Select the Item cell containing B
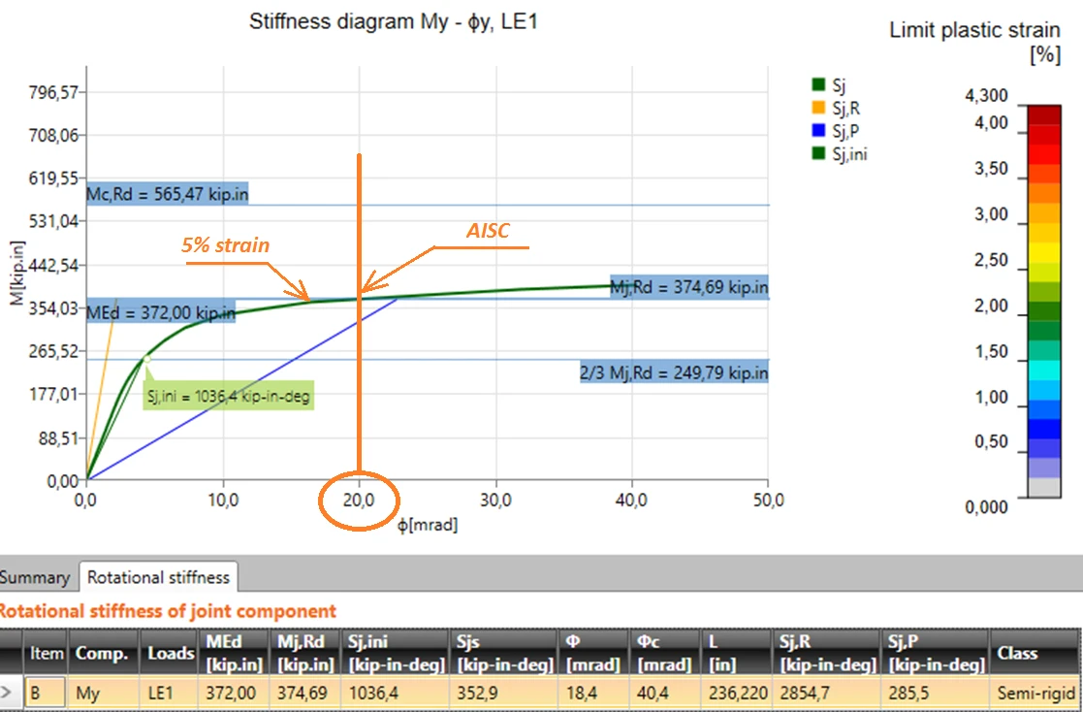1083x712 pixels. (47, 693)
